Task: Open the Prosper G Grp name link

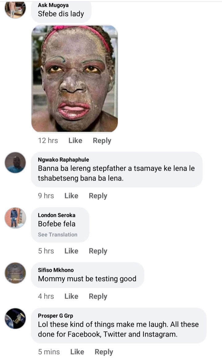Action: tap(55, 316)
